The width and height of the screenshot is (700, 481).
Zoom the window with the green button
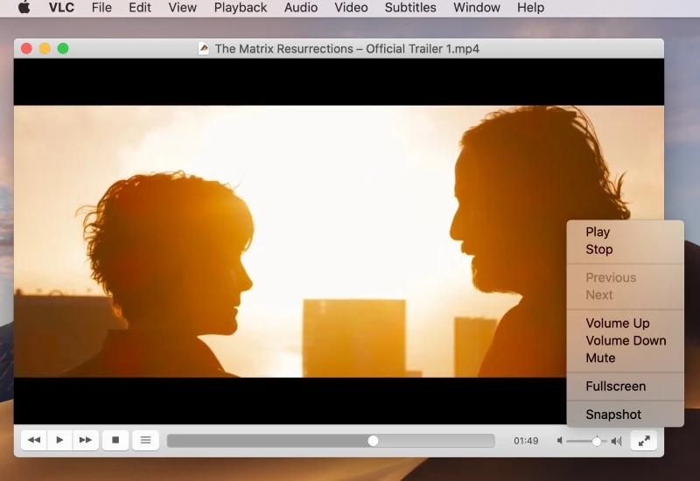point(63,49)
